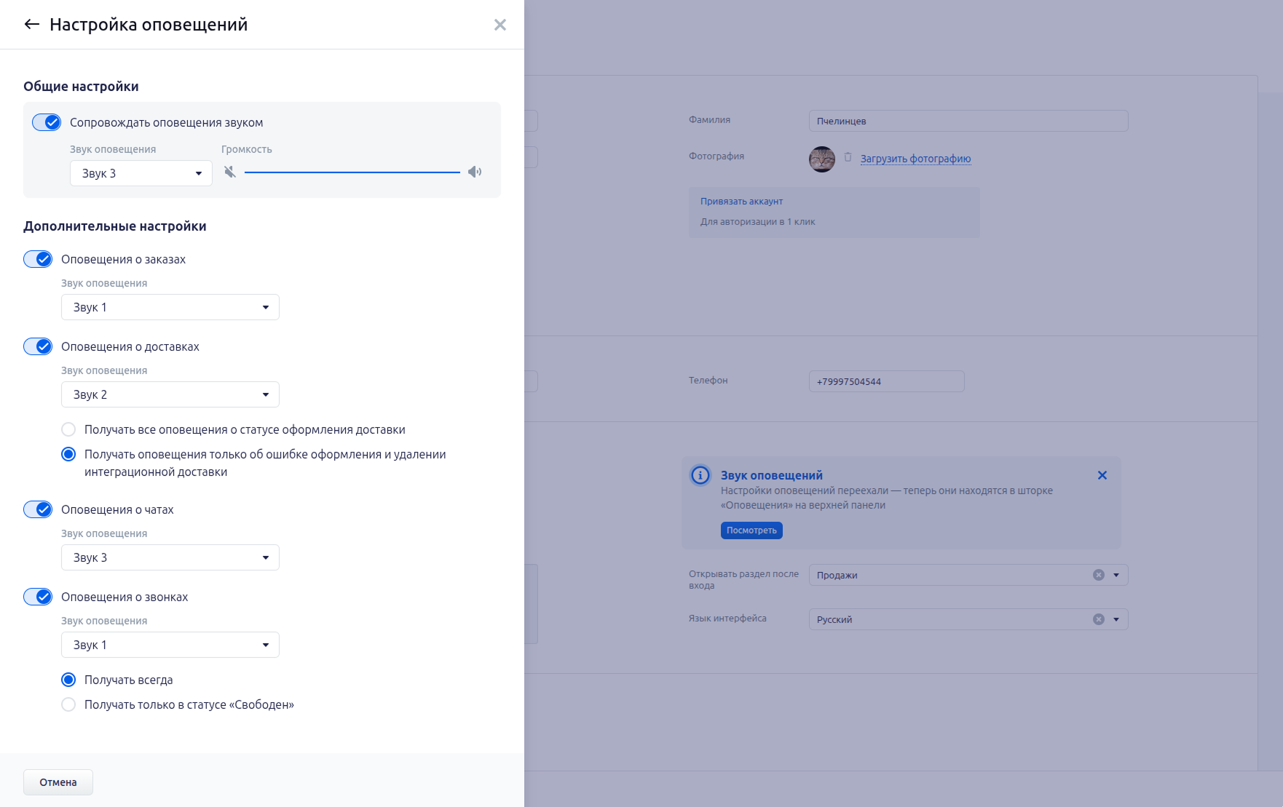The width and height of the screenshot is (1283, 807).
Task: Click the volume slider track
Action: tap(352, 172)
